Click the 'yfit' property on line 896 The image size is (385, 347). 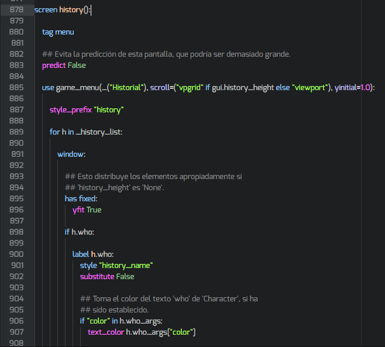(x=78, y=209)
